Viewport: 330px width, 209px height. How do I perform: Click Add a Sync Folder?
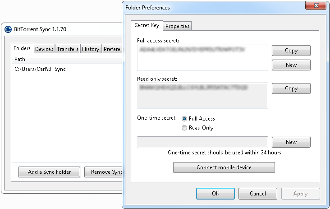click(49, 172)
